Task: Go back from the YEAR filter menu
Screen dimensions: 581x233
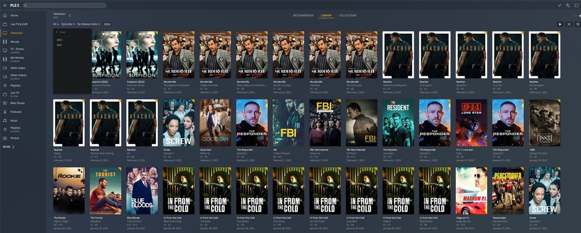Action: pyautogui.click(x=57, y=32)
